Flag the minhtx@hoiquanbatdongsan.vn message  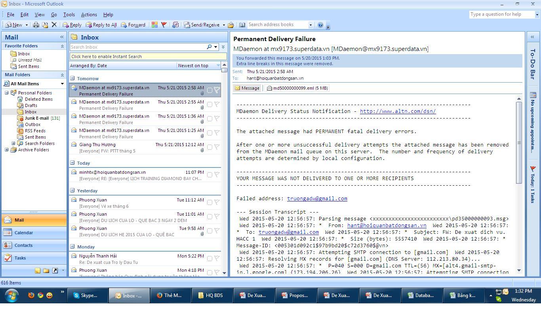pos(217,175)
